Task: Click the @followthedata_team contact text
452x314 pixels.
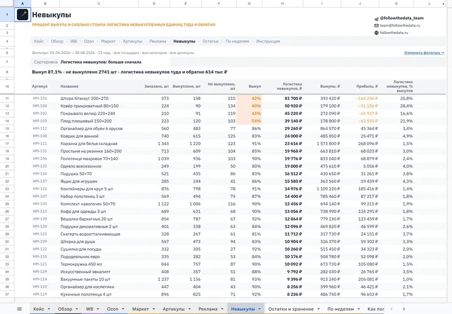Action: click(x=402, y=18)
